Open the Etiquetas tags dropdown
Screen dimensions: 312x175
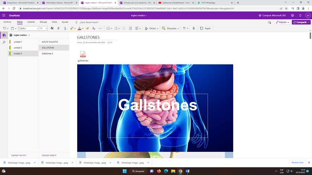[x=170, y=28]
